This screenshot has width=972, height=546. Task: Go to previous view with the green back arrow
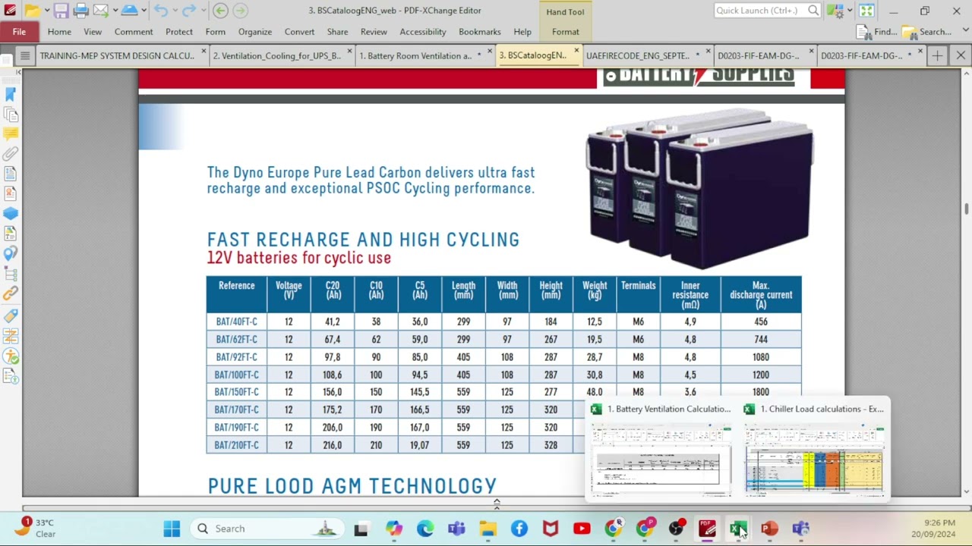point(220,11)
